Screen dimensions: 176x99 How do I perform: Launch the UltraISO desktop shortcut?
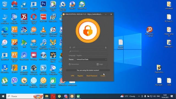[72, 5]
